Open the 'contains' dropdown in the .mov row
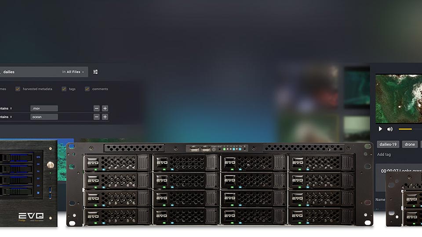Viewport: 422px width, 237px height. point(6,108)
